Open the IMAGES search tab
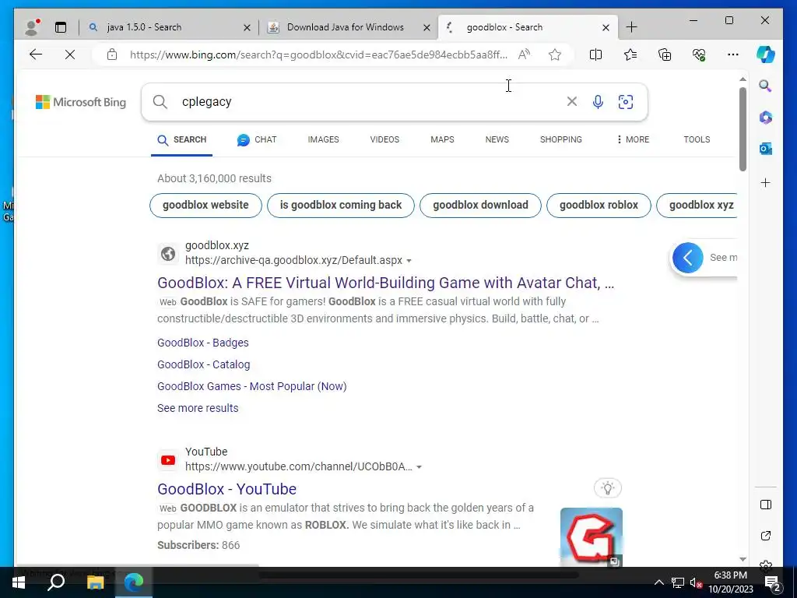The height and width of the screenshot is (598, 797). click(323, 139)
